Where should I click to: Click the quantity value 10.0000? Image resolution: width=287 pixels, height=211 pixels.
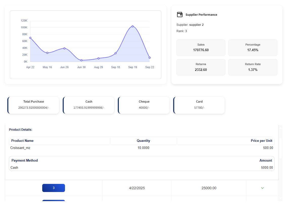(143, 148)
